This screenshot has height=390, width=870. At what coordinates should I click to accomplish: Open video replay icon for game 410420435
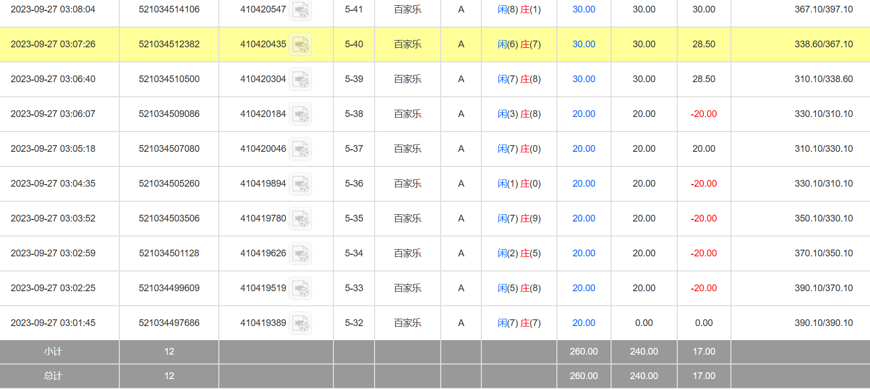[301, 45]
